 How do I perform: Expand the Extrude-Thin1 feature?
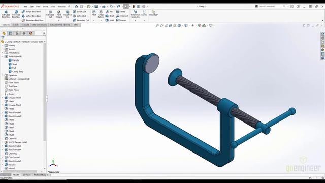tap(2, 98)
